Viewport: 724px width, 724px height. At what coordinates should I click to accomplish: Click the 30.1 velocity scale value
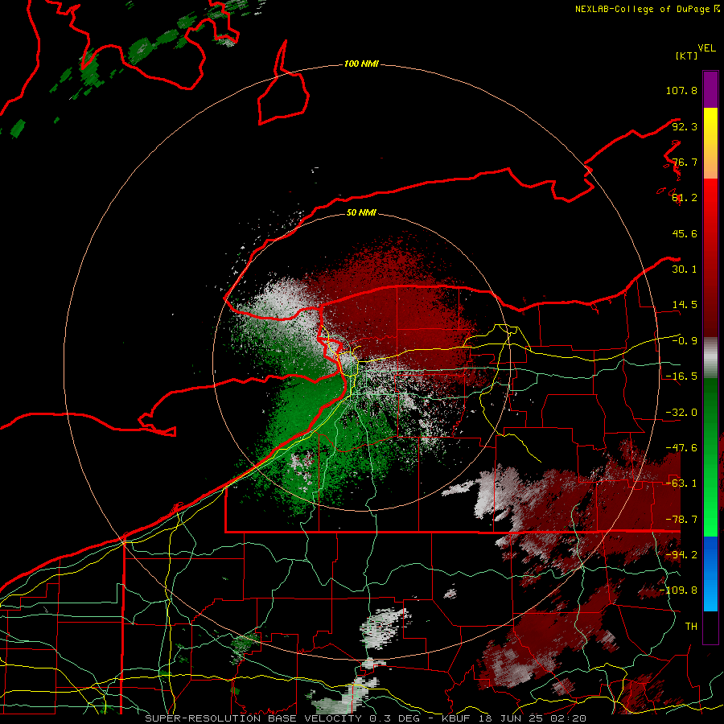(x=685, y=269)
